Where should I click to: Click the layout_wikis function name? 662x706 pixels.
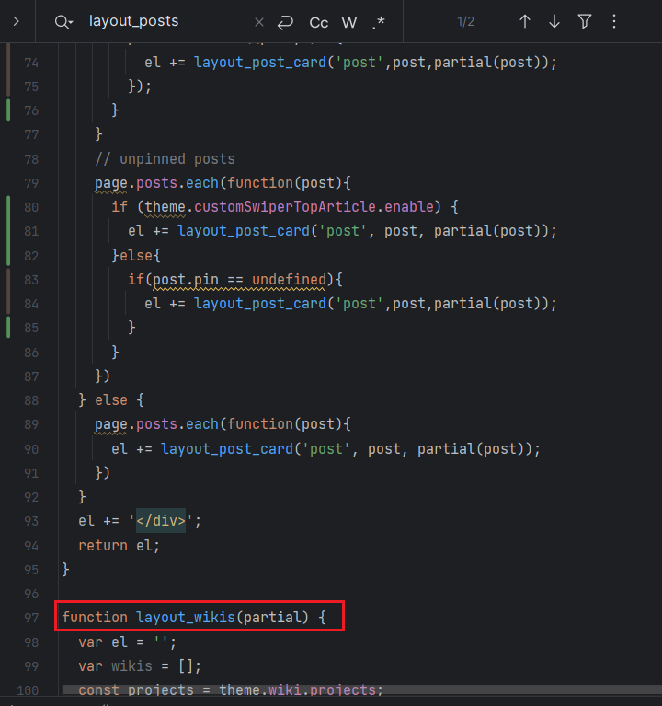186,616
